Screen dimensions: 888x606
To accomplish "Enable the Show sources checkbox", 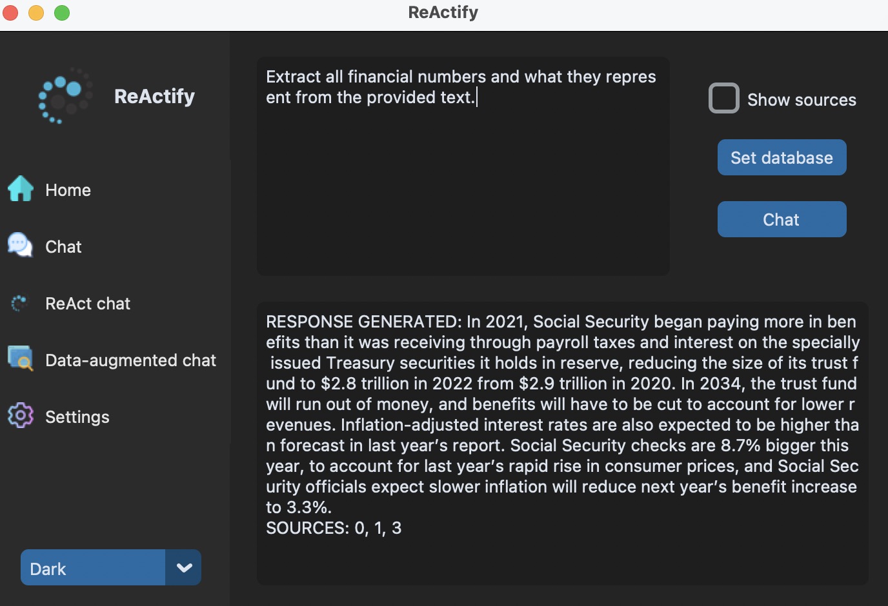I will tap(723, 98).
